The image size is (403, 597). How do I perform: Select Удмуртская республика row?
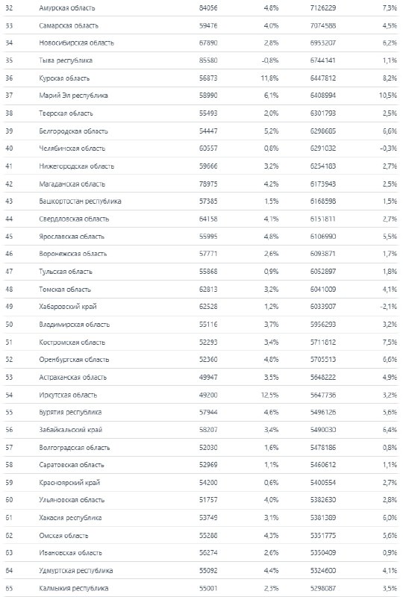(201, 571)
